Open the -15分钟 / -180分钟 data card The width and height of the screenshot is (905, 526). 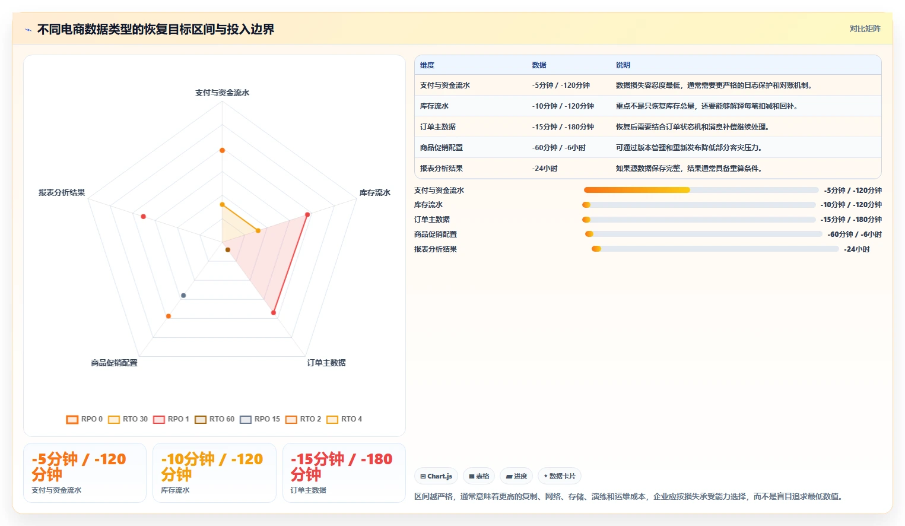click(x=344, y=473)
